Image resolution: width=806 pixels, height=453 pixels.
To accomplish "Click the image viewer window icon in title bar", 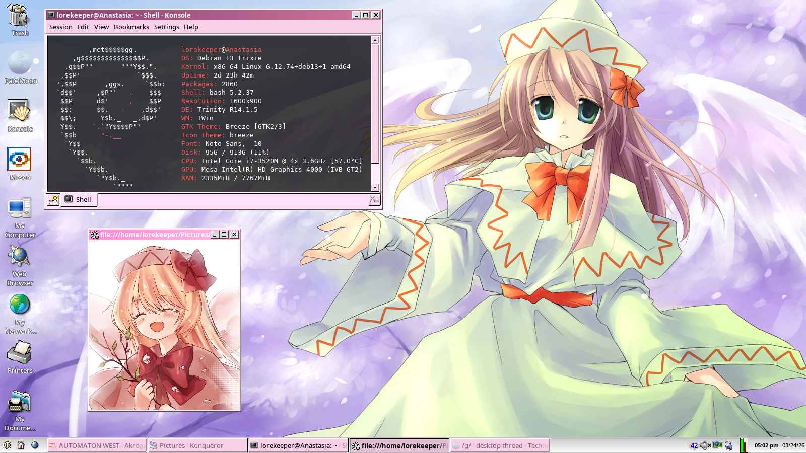I will [94, 235].
